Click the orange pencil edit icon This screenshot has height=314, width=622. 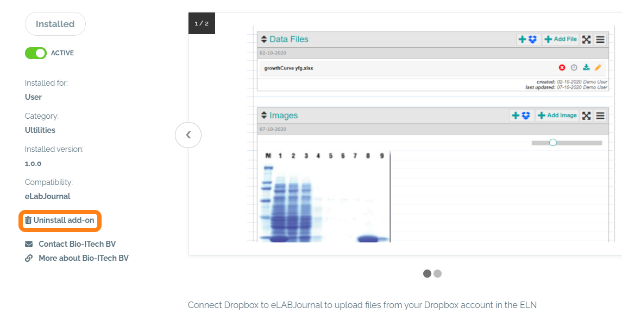click(x=598, y=68)
